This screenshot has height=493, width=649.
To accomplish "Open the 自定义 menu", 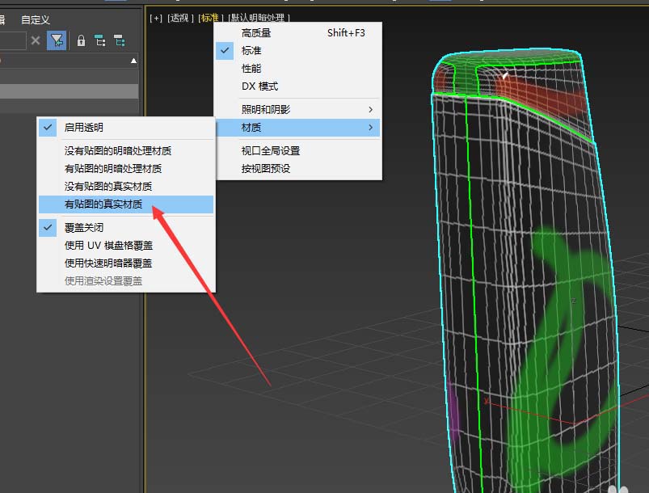I will (36, 19).
